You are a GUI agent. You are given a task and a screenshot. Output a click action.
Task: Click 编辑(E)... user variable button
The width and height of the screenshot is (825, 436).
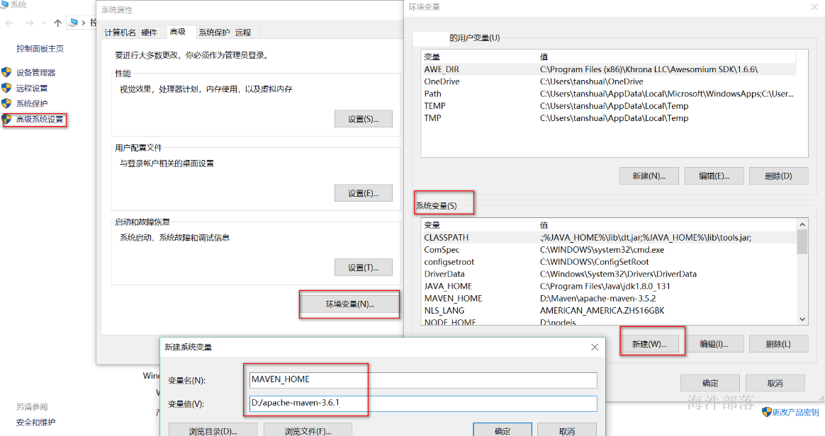tap(714, 176)
